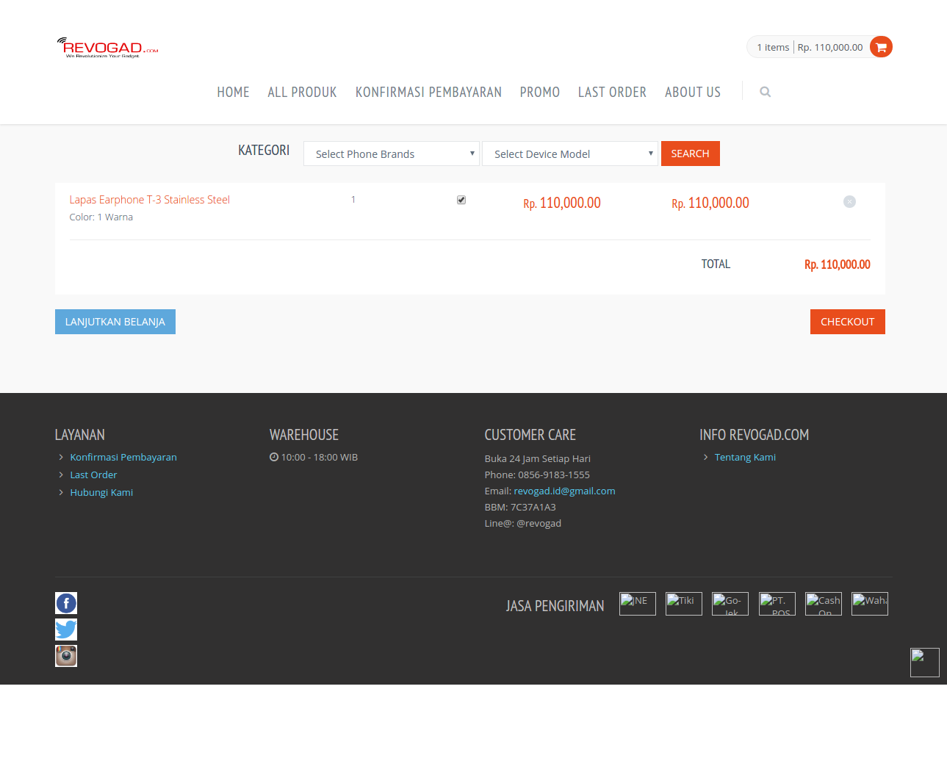Click the Tiki shipping courier icon
This screenshot has height=761, width=947.
coord(683,603)
